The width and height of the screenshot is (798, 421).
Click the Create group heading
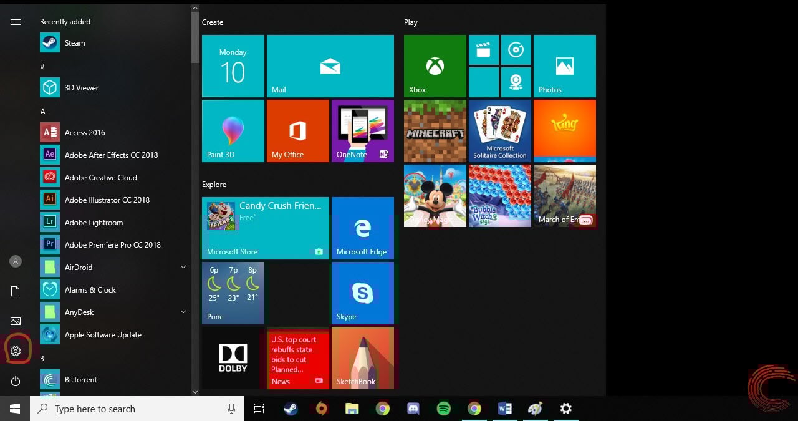[x=213, y=22]
